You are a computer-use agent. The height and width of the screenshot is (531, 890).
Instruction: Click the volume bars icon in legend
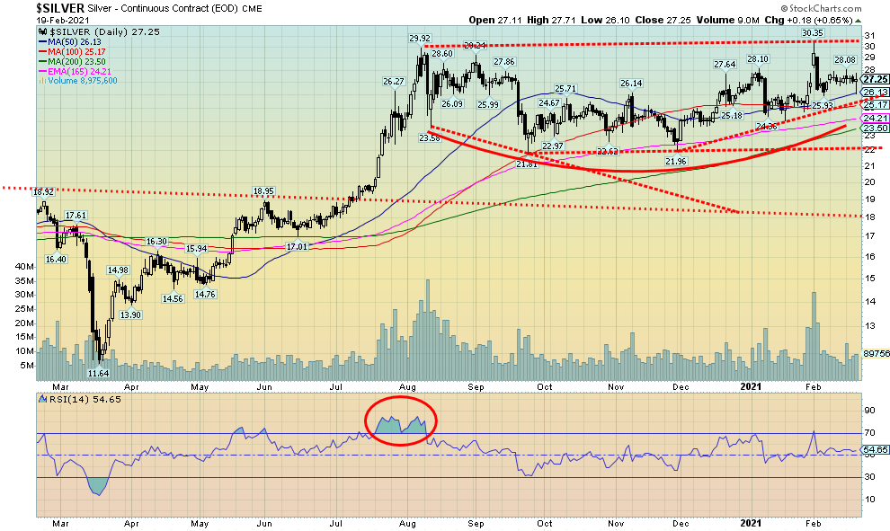(x=41, y=81)
